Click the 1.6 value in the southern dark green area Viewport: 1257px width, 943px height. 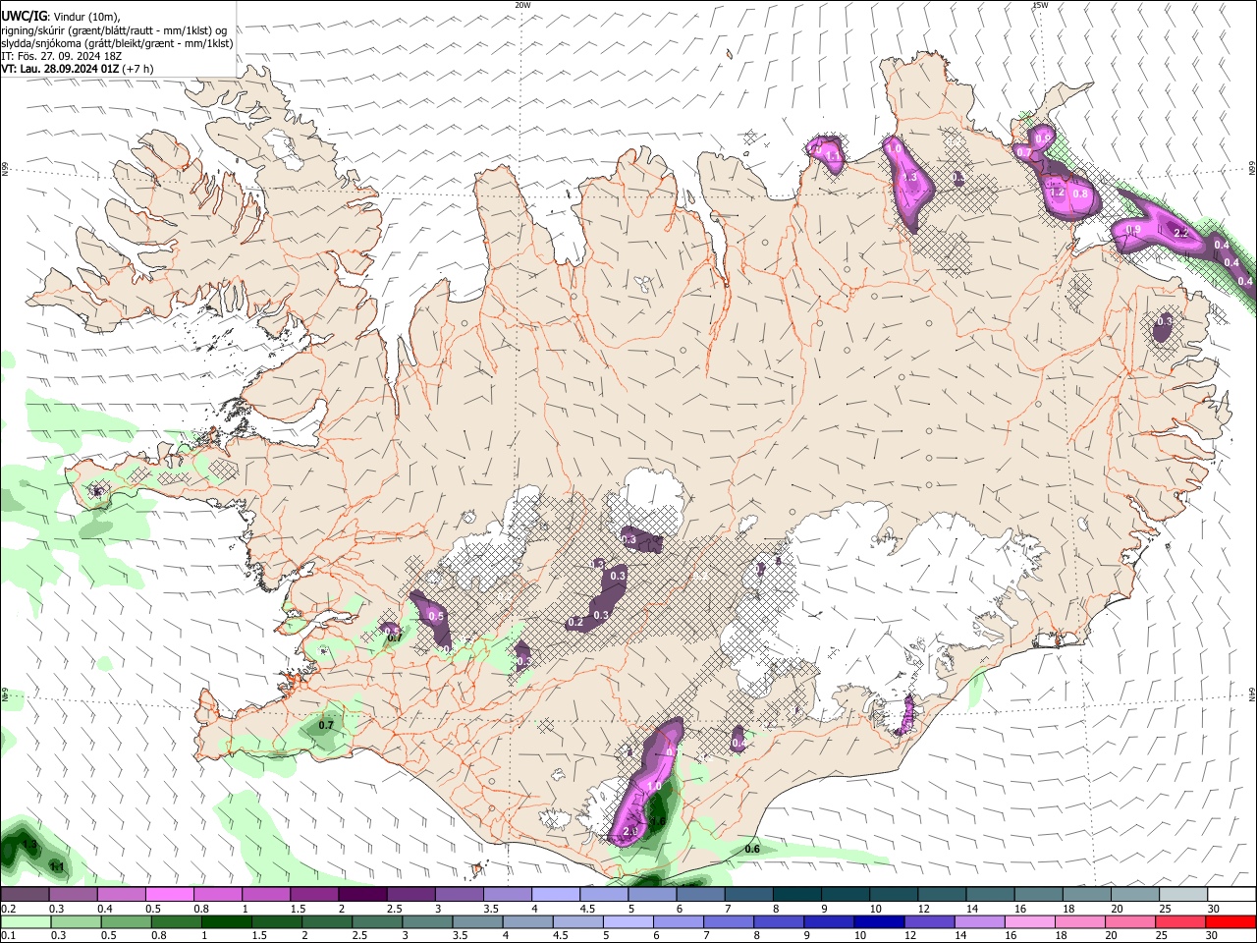pyautogui.click(x=658, y=821)
